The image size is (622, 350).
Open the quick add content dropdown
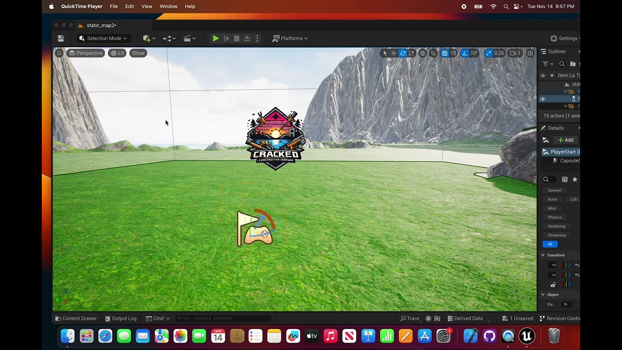click(x=149, y=38)
